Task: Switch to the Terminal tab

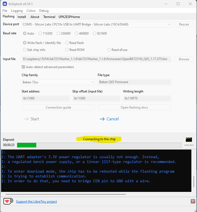Action: click(49, 17)
